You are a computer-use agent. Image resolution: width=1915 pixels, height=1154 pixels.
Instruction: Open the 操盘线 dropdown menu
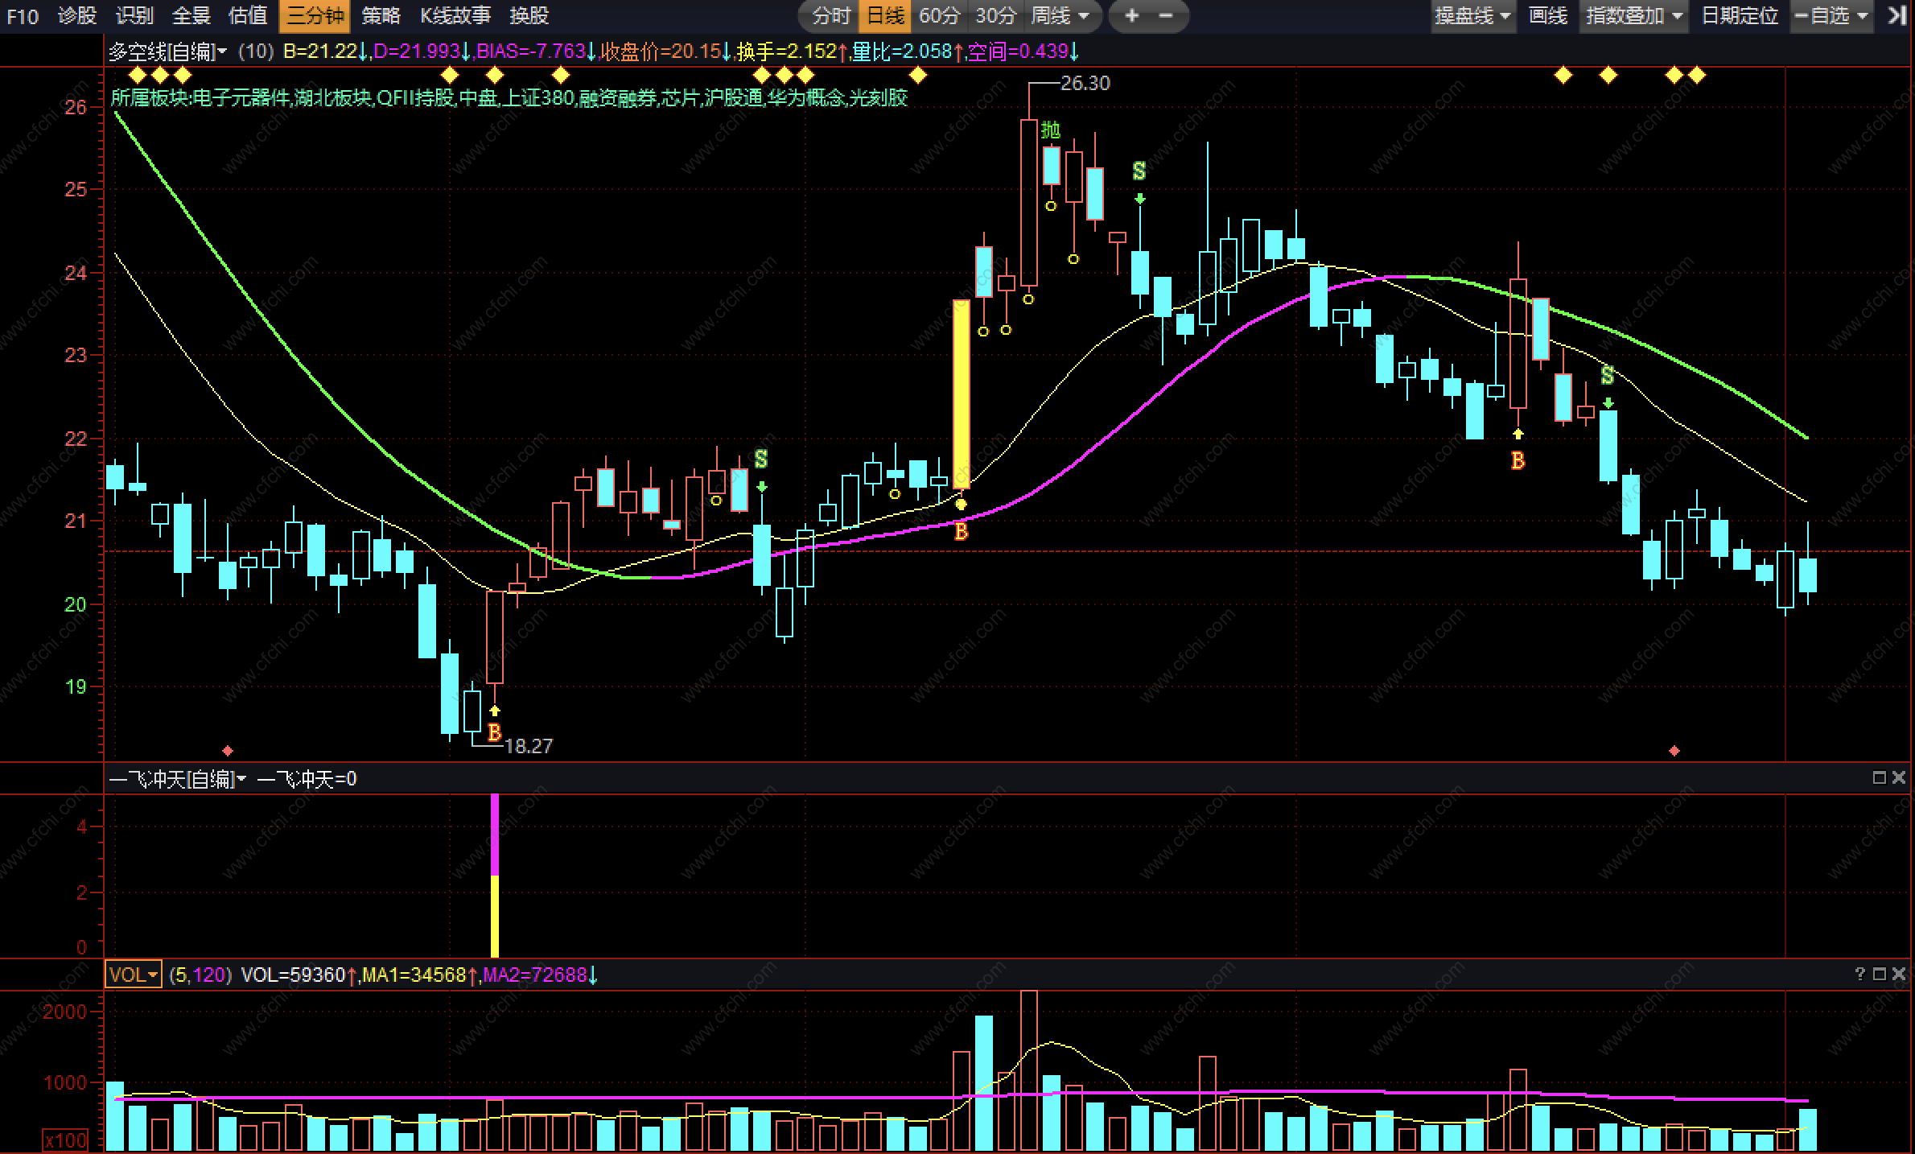[x=1473, y=15]
